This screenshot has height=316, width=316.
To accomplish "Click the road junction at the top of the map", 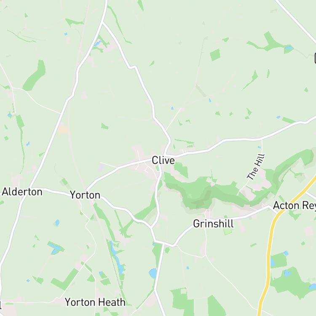I will (x=102, y=22).
